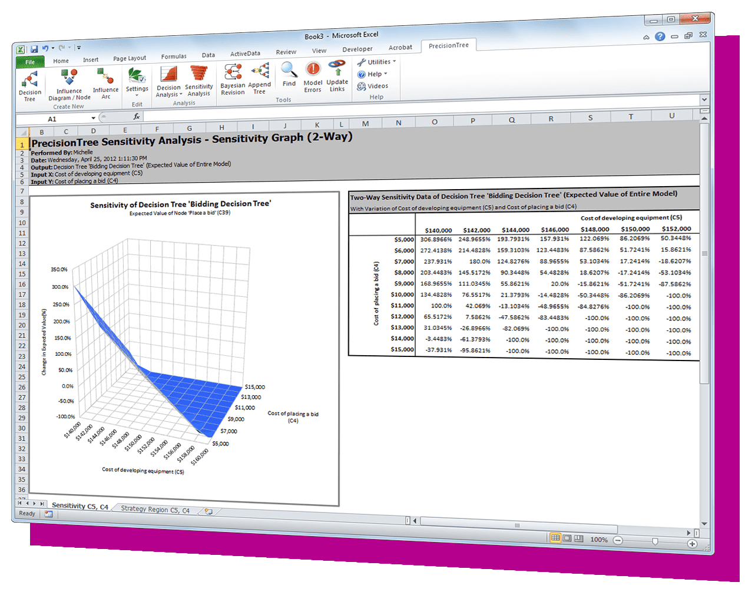Click the Append Tree icon
The image size is (755, 592).
point(260,80)
